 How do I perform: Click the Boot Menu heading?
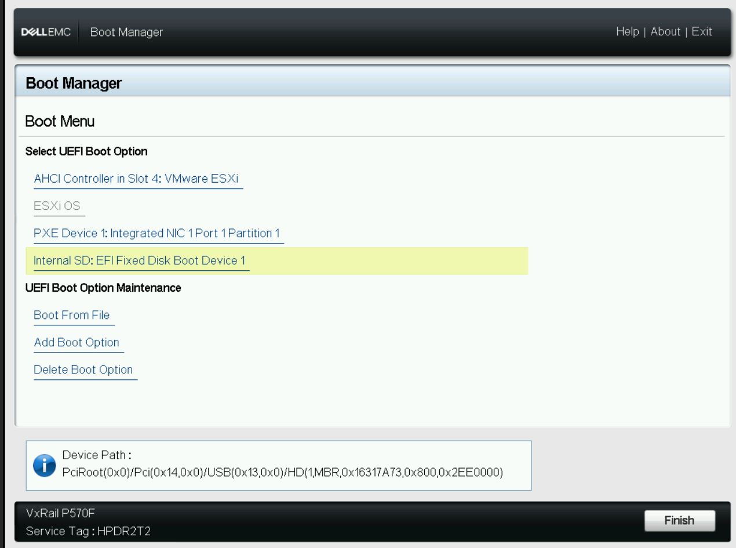pyautogui.click(x=60, y=121)
